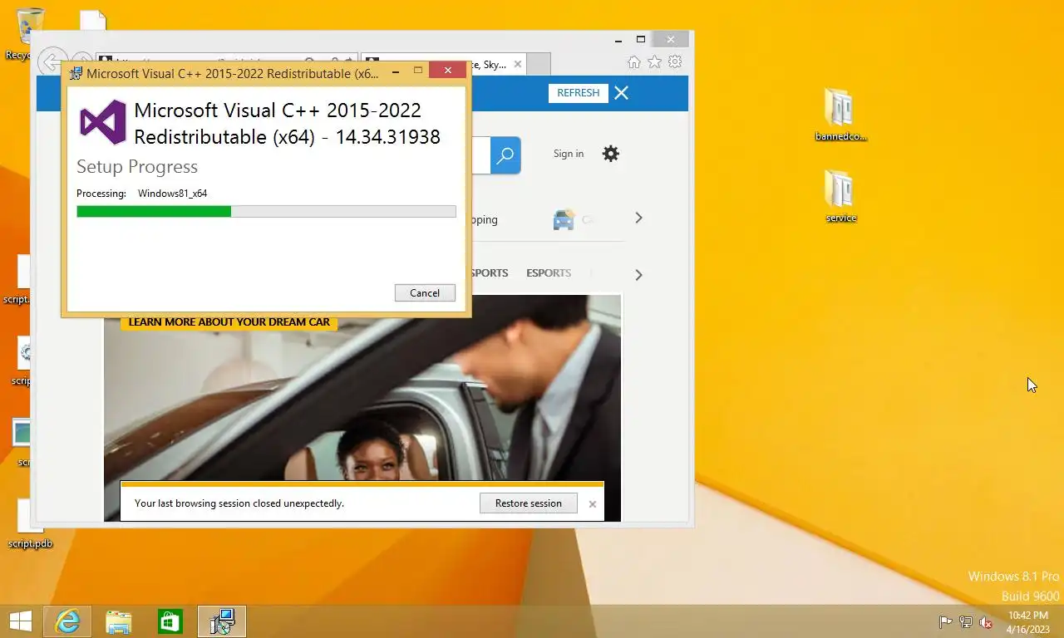Close the Visual C++ setup dialog
Image resolution: width=1064 pixels, height=638 pixels.
pyautogui.click(x=448, y=71)
